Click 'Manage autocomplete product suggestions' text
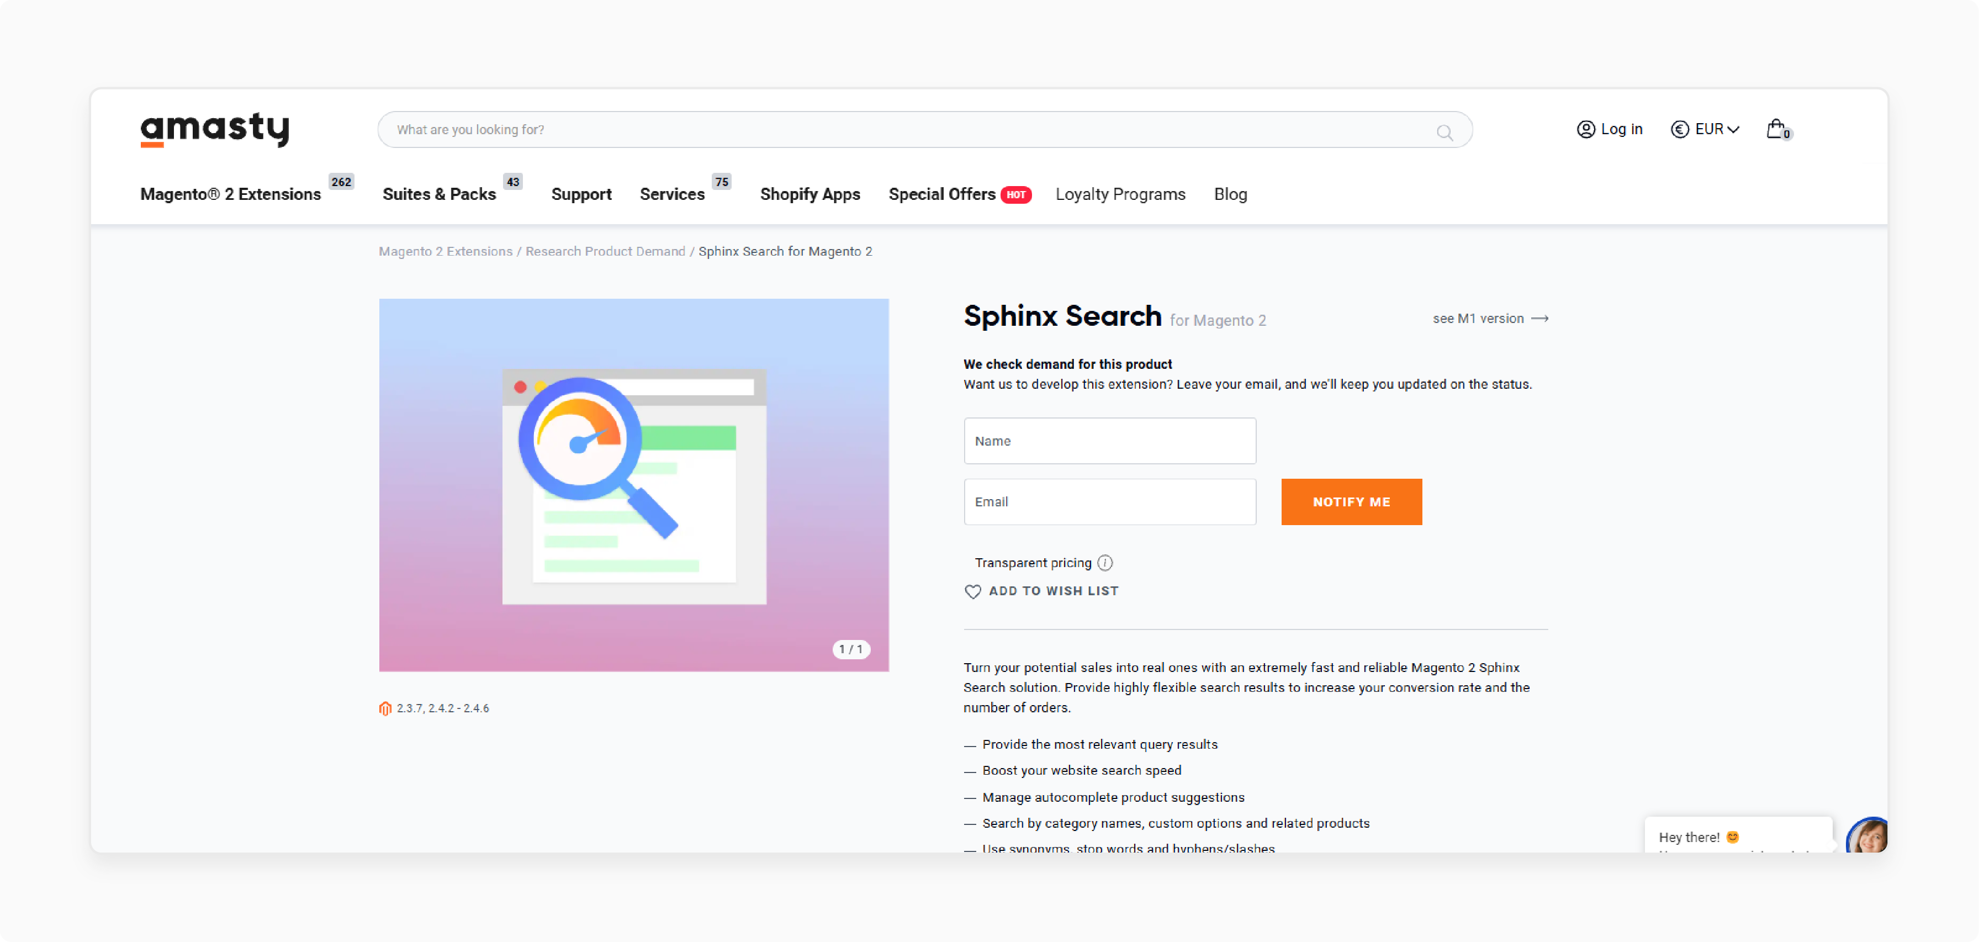Screen dimensions: 1979x942 [1113, 797]
